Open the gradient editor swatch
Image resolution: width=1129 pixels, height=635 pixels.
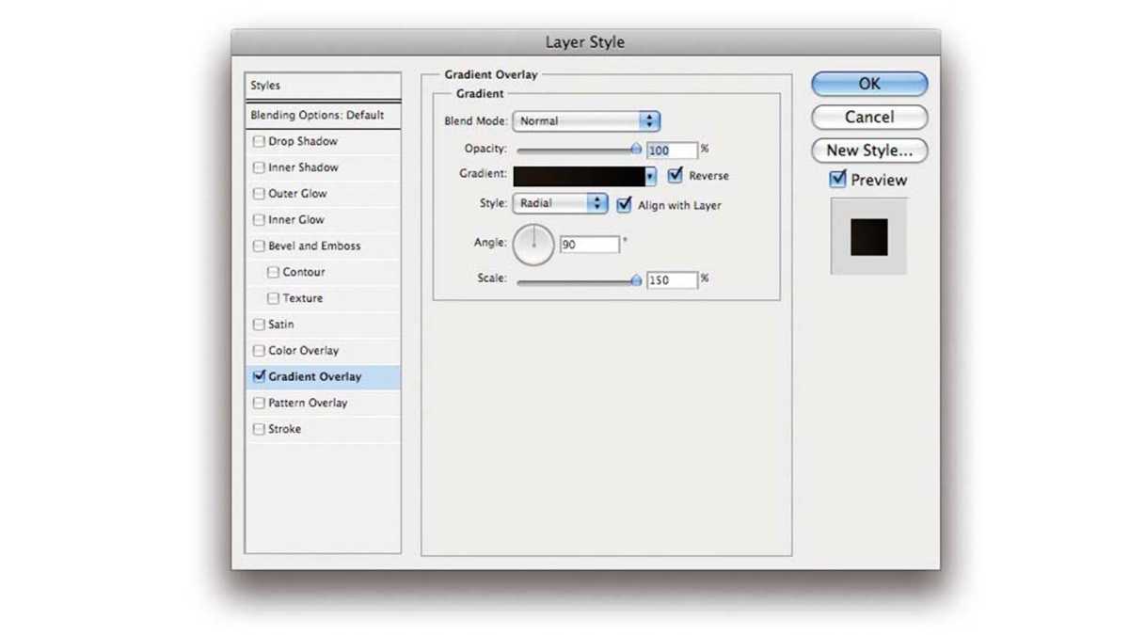[x=579, y=175]
